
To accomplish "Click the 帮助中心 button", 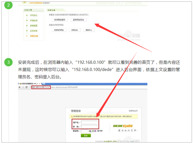I will [x=88, y=30].
